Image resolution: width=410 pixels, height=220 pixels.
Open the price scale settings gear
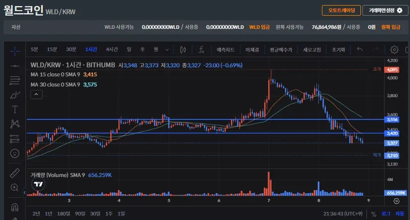[x=396, y=201]
